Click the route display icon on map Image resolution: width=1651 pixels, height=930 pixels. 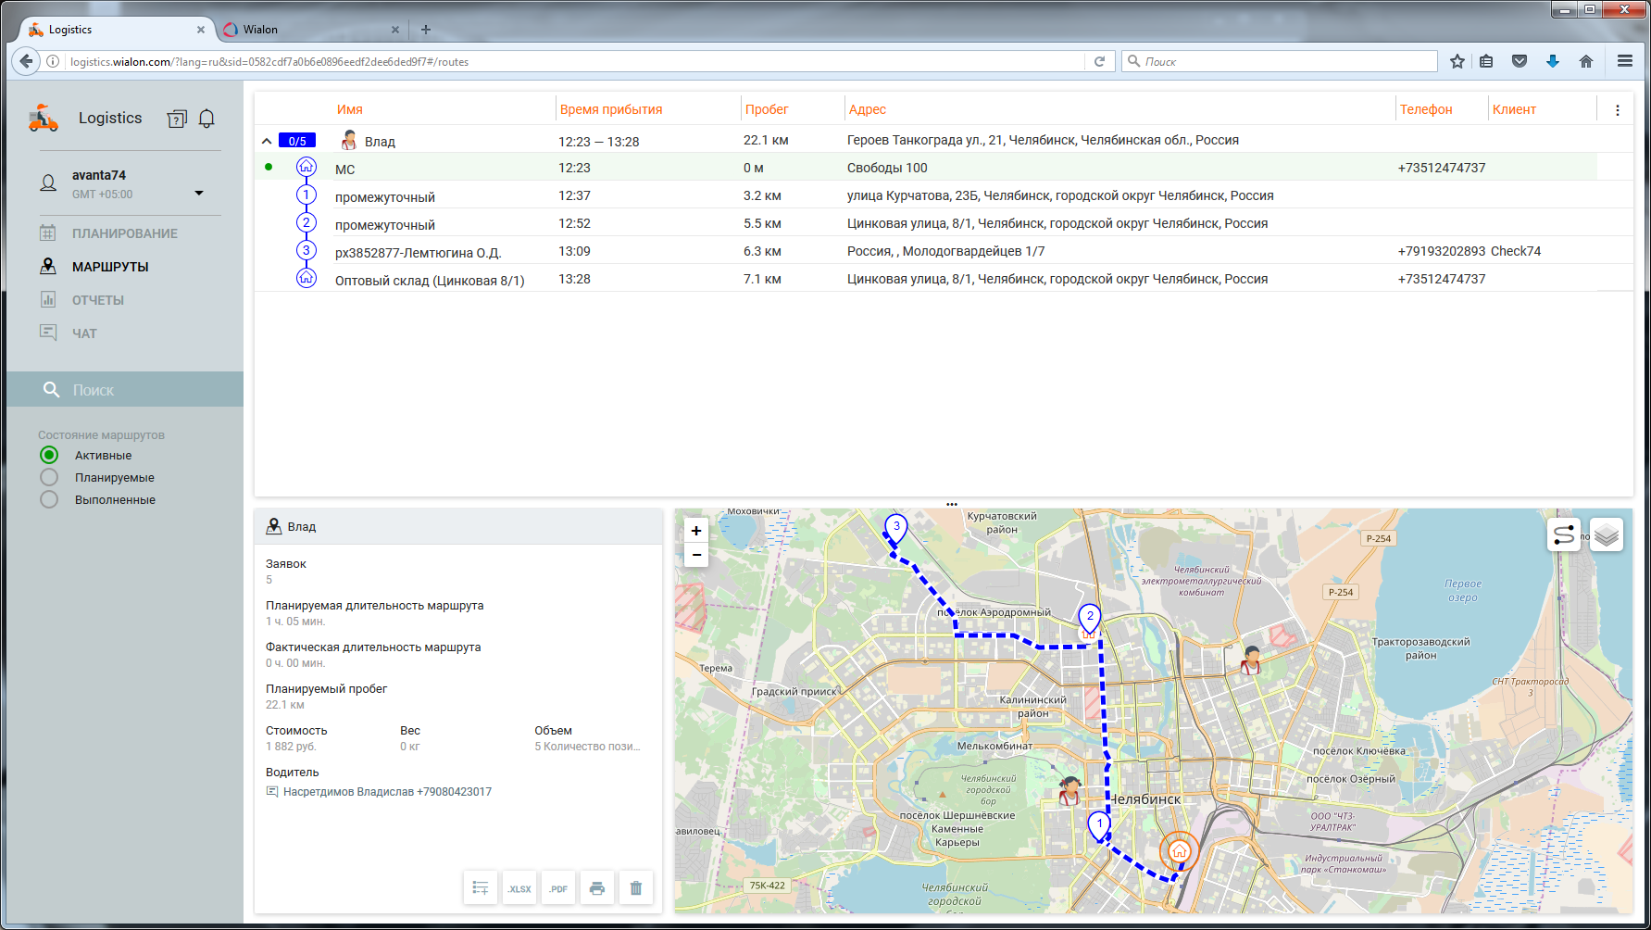coord(1564,534)
